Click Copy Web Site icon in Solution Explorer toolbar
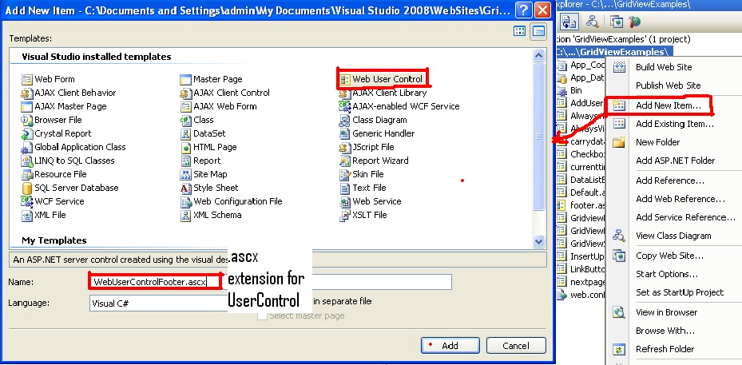 (616, 22)
